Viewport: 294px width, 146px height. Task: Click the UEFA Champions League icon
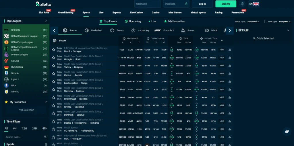[6, 36]
